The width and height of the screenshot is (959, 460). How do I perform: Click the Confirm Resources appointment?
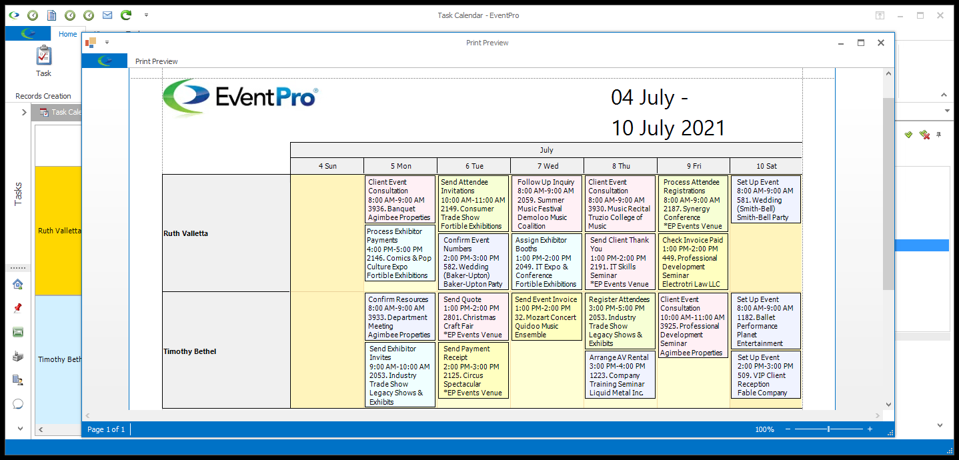pyautogui.click(x=400, y=317)
